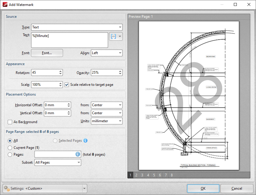Click the OK button
Image resolution: width=256 pixels, height=195 pixels.
click(x=203, y=188)
